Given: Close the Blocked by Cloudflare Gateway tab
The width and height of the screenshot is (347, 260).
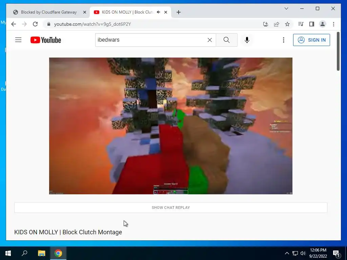Looking at the screenshot, I should (x=84, y=13).
